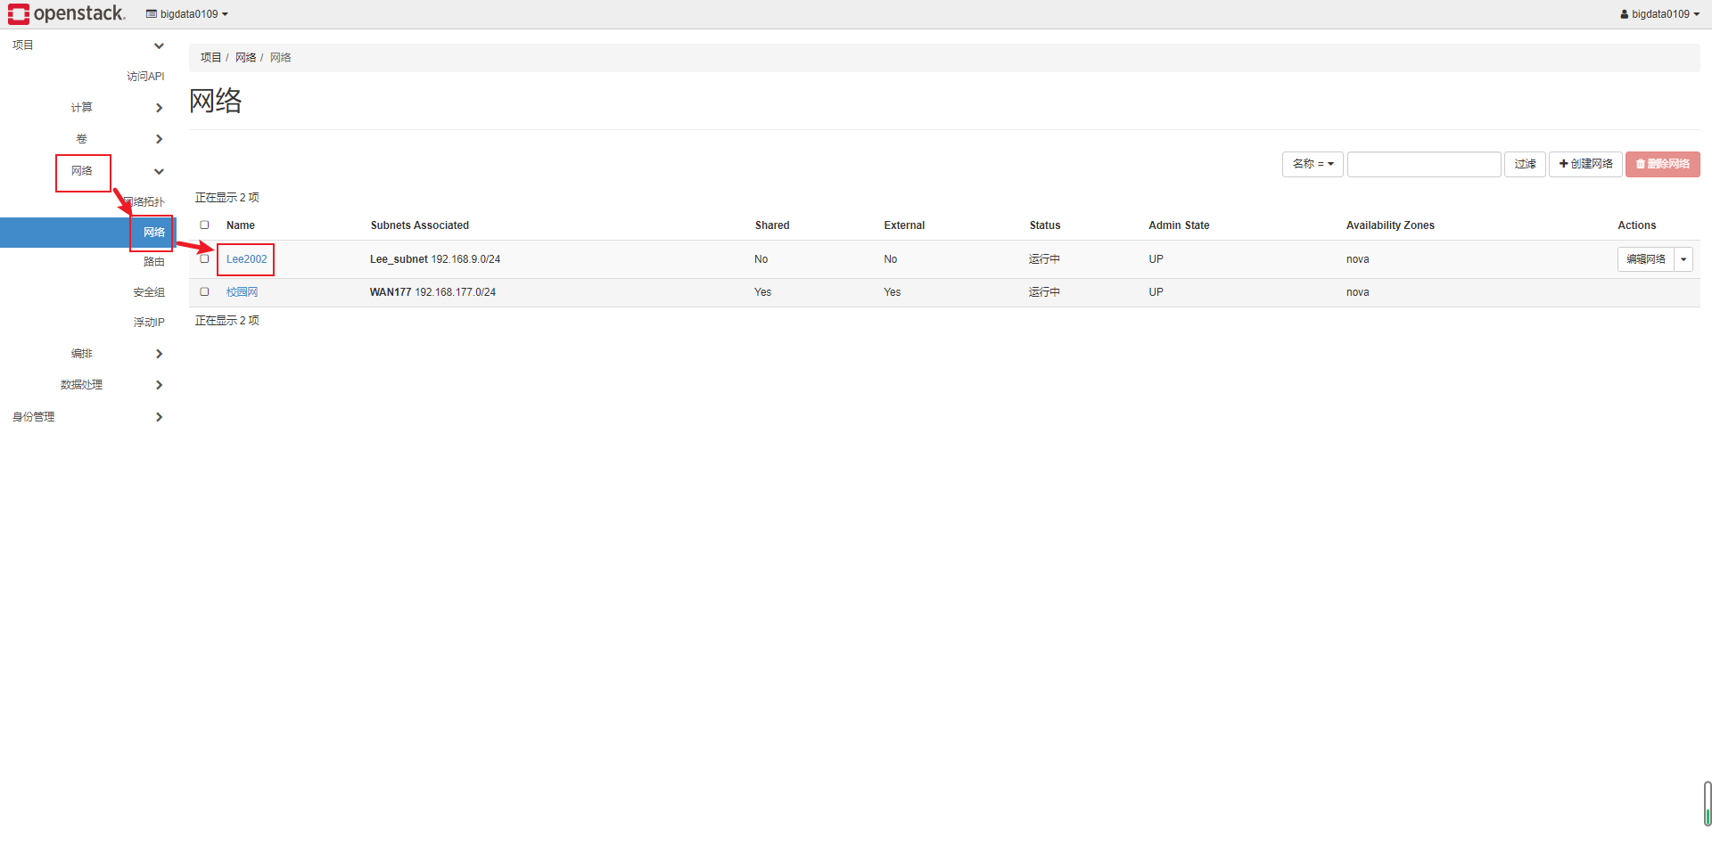Click the 过滤 button
Viewport: 1712px width, 843px height.
[x=1525, y=164]
